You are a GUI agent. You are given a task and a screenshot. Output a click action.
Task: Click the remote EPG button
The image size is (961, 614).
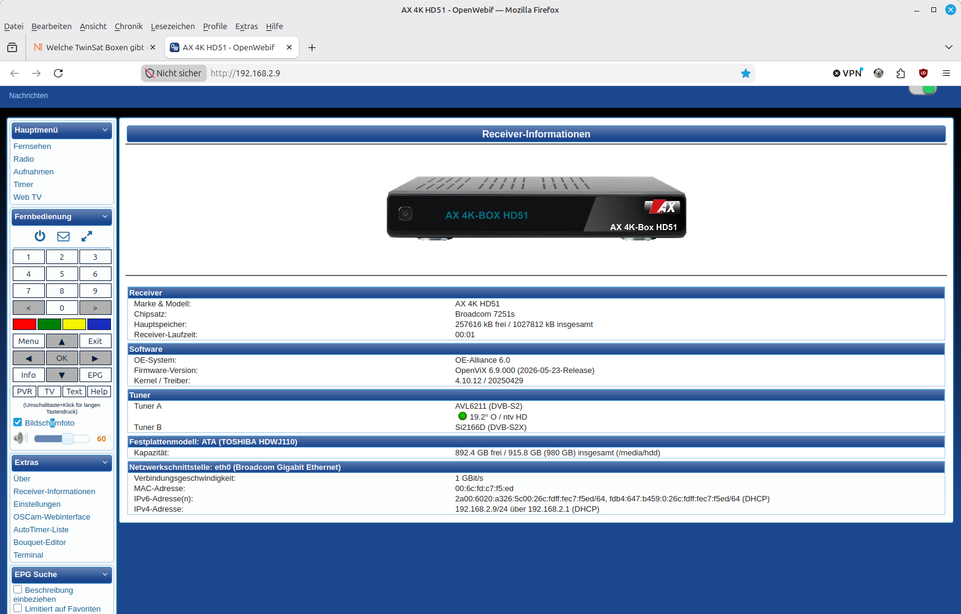tap(95, 375)
